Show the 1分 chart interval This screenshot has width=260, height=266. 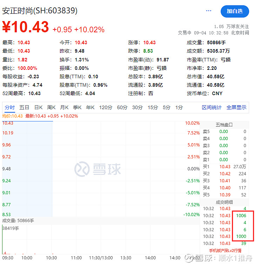179,107
